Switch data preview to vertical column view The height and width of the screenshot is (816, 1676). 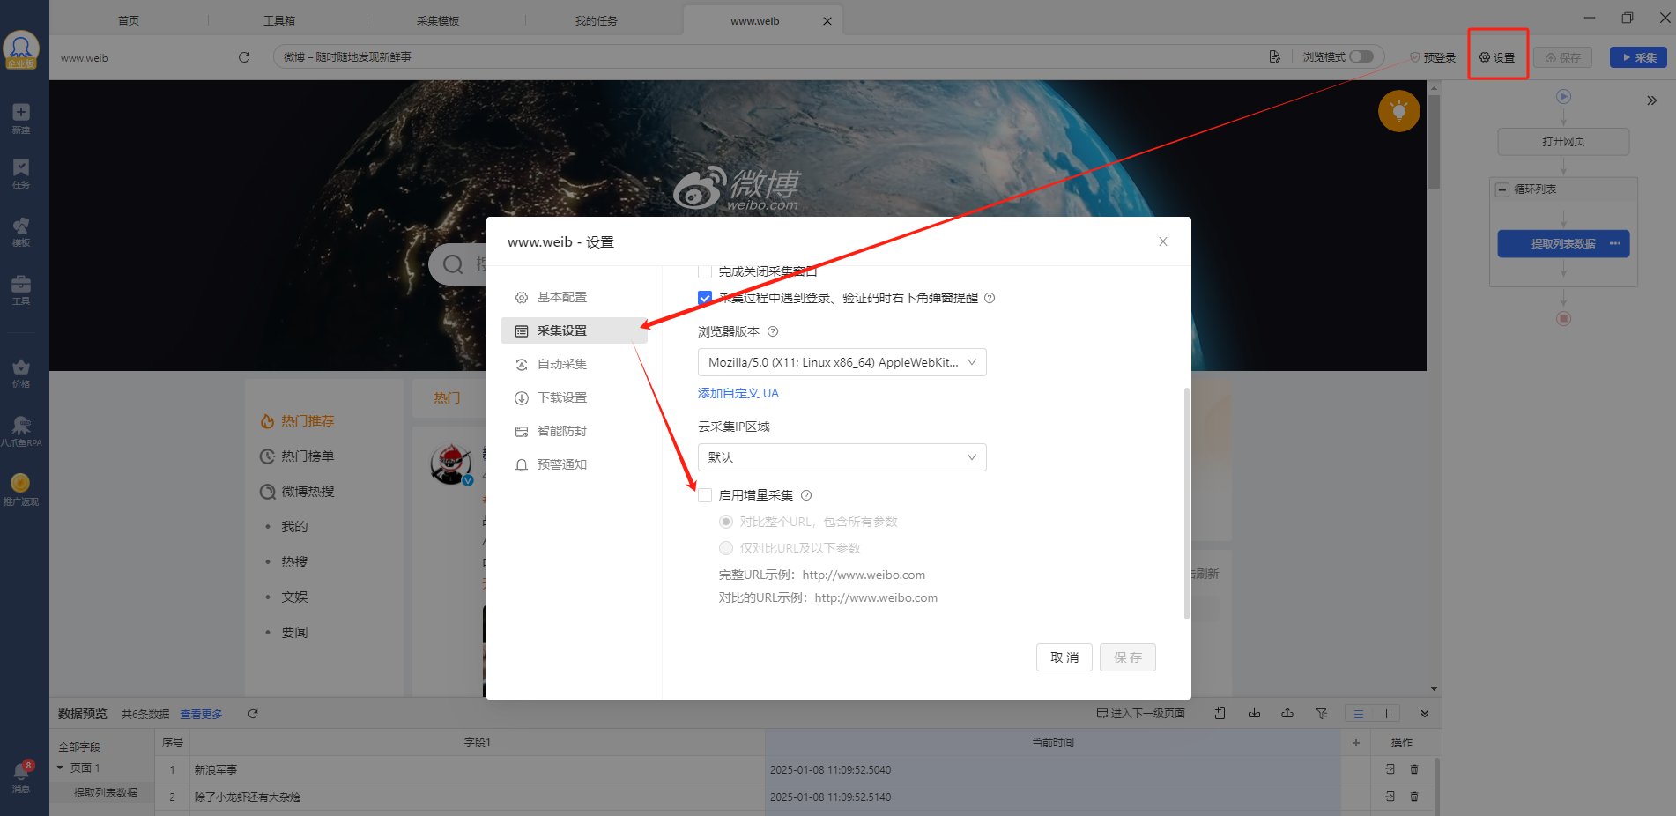coord(1386,714)
